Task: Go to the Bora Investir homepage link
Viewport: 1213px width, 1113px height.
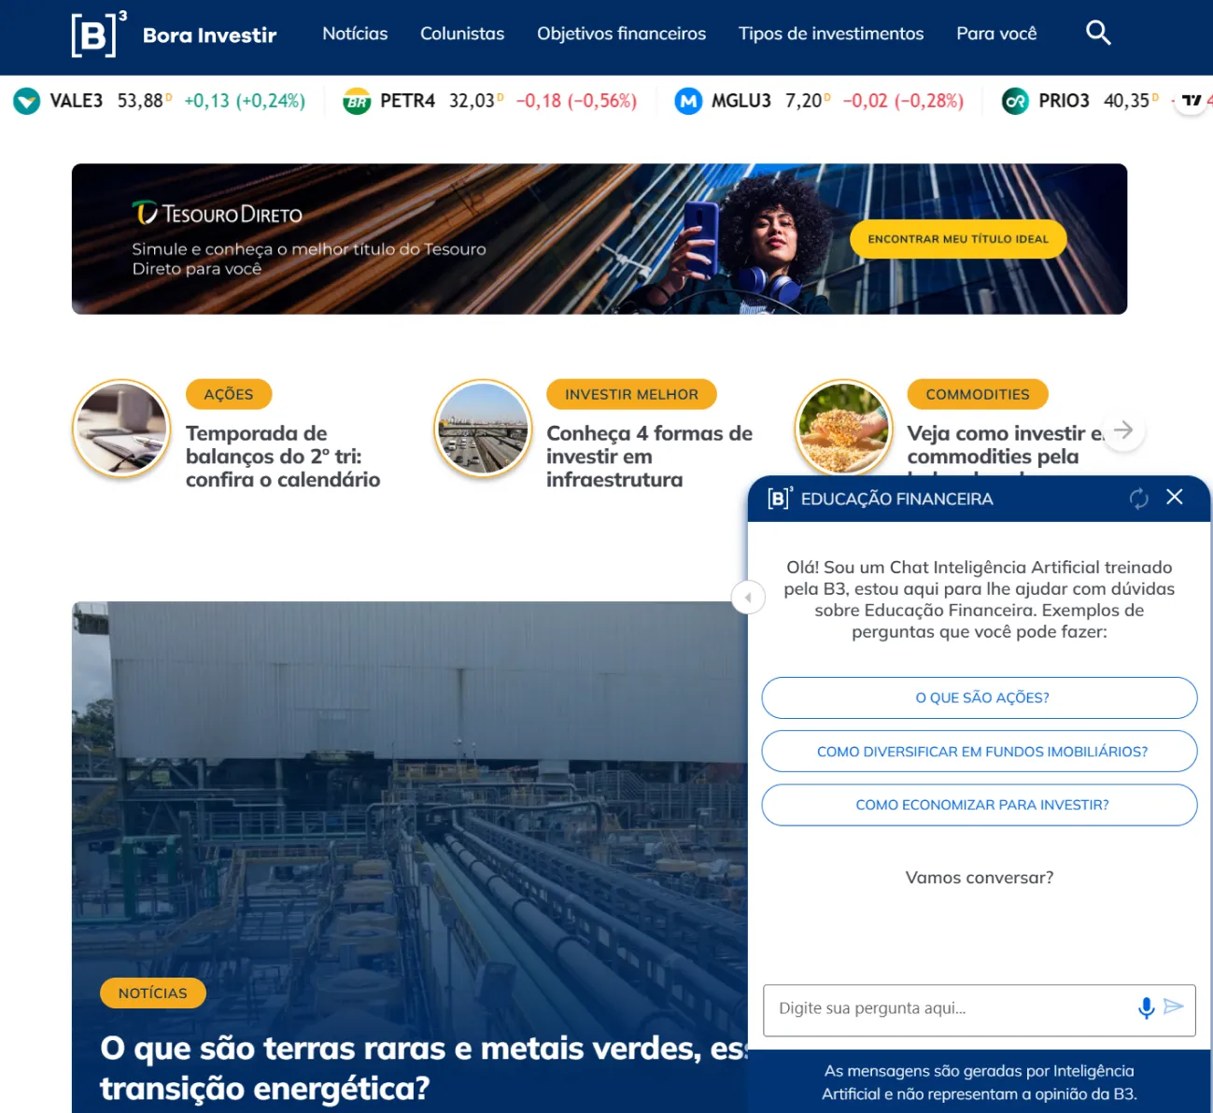Action: pyautogui.click(x=210, y=35)
